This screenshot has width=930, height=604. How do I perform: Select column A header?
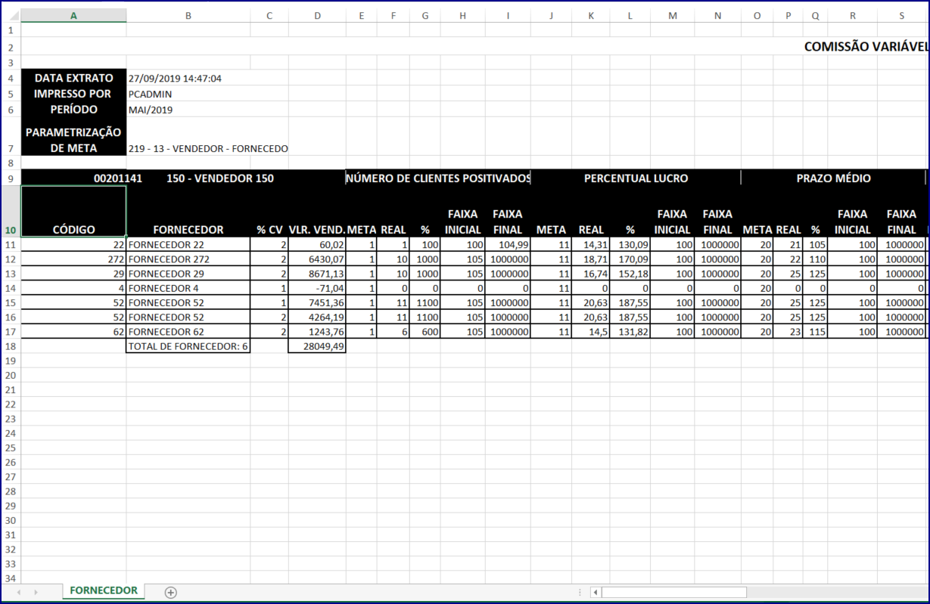[x=73, y=15]
